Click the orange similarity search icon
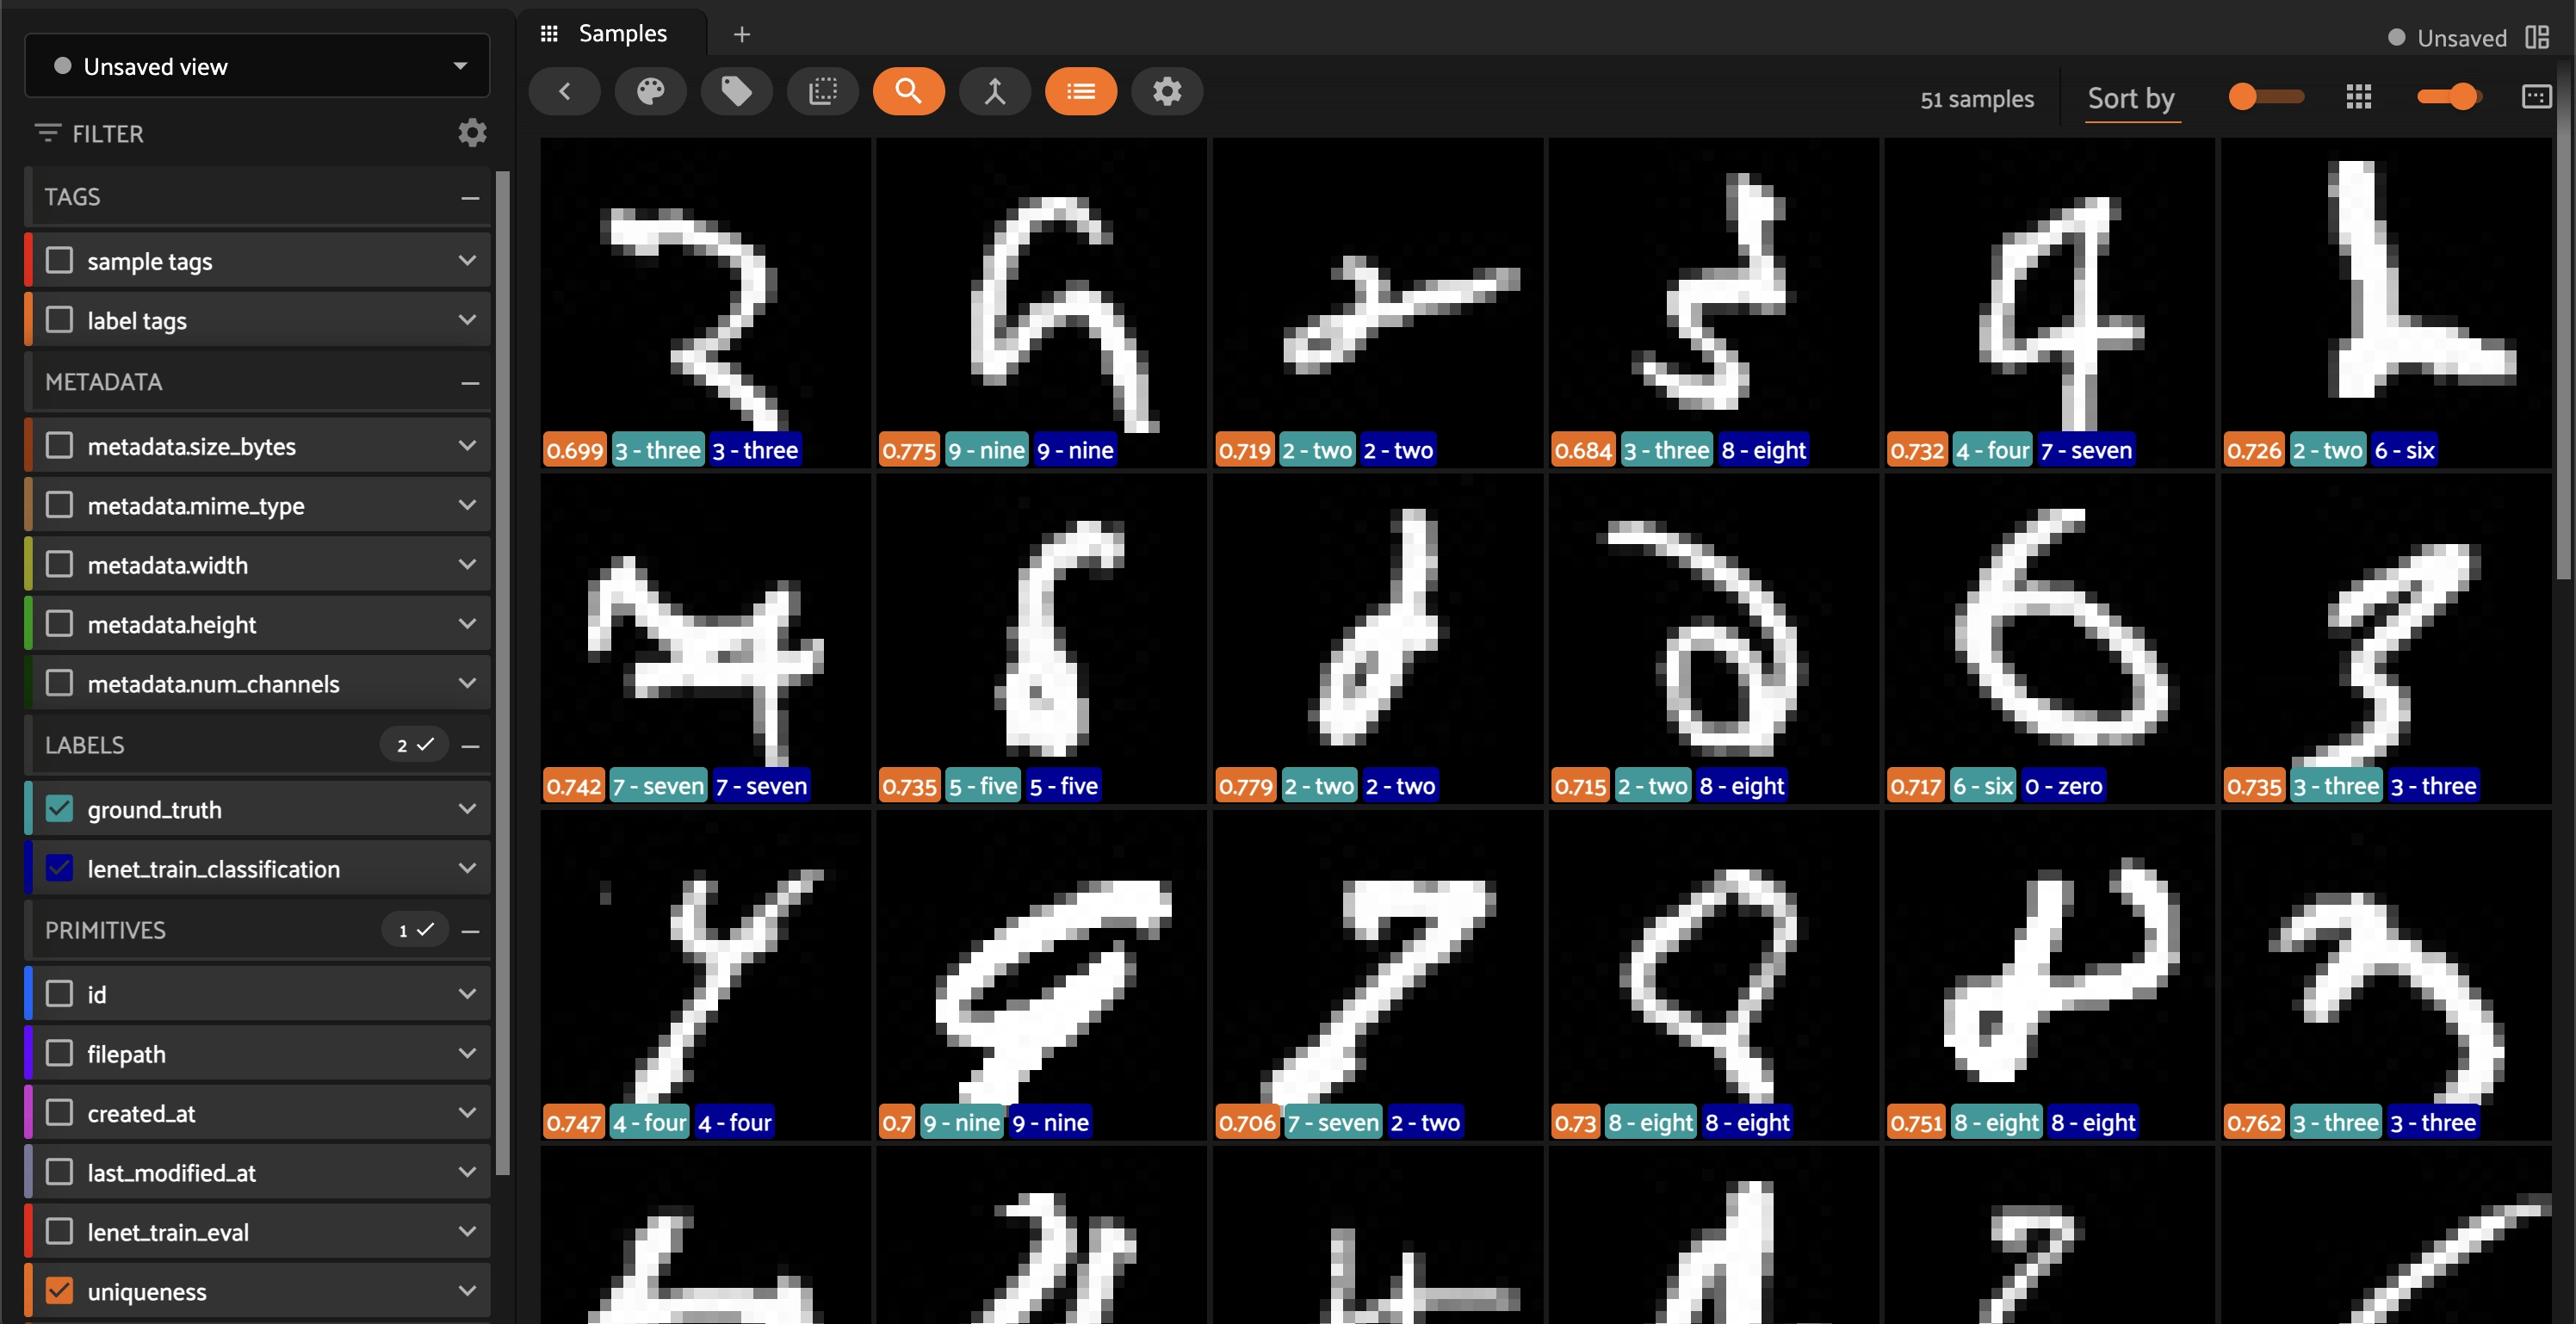Screen dimensions: 2576x1324 pos(908,92)
